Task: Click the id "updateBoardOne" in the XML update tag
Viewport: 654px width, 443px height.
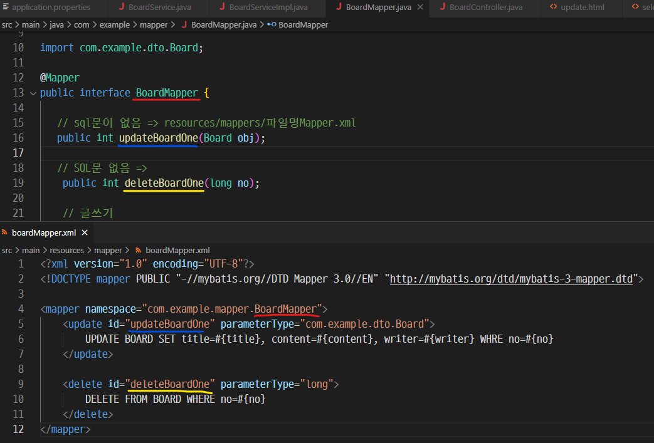Action: 170,324
